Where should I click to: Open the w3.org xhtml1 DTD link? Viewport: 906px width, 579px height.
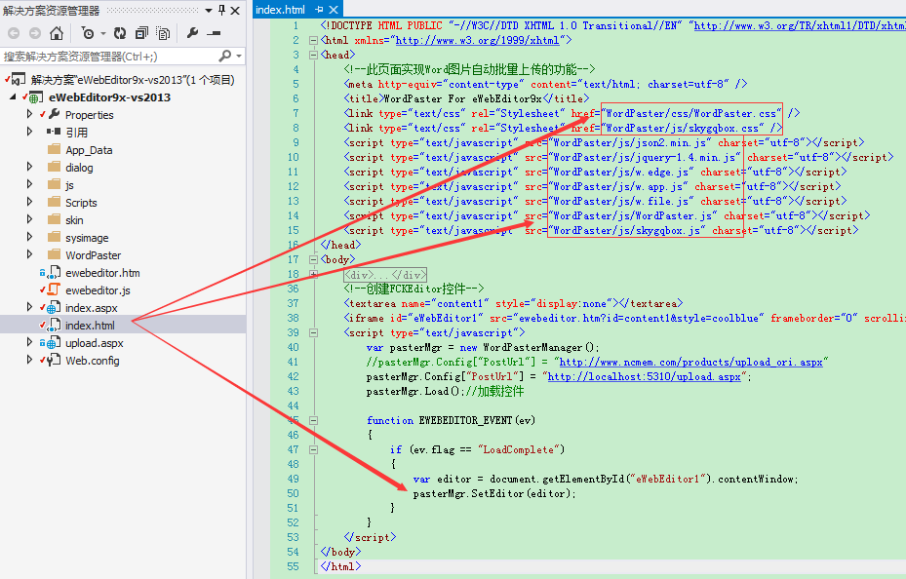click(x=800, y=25)
